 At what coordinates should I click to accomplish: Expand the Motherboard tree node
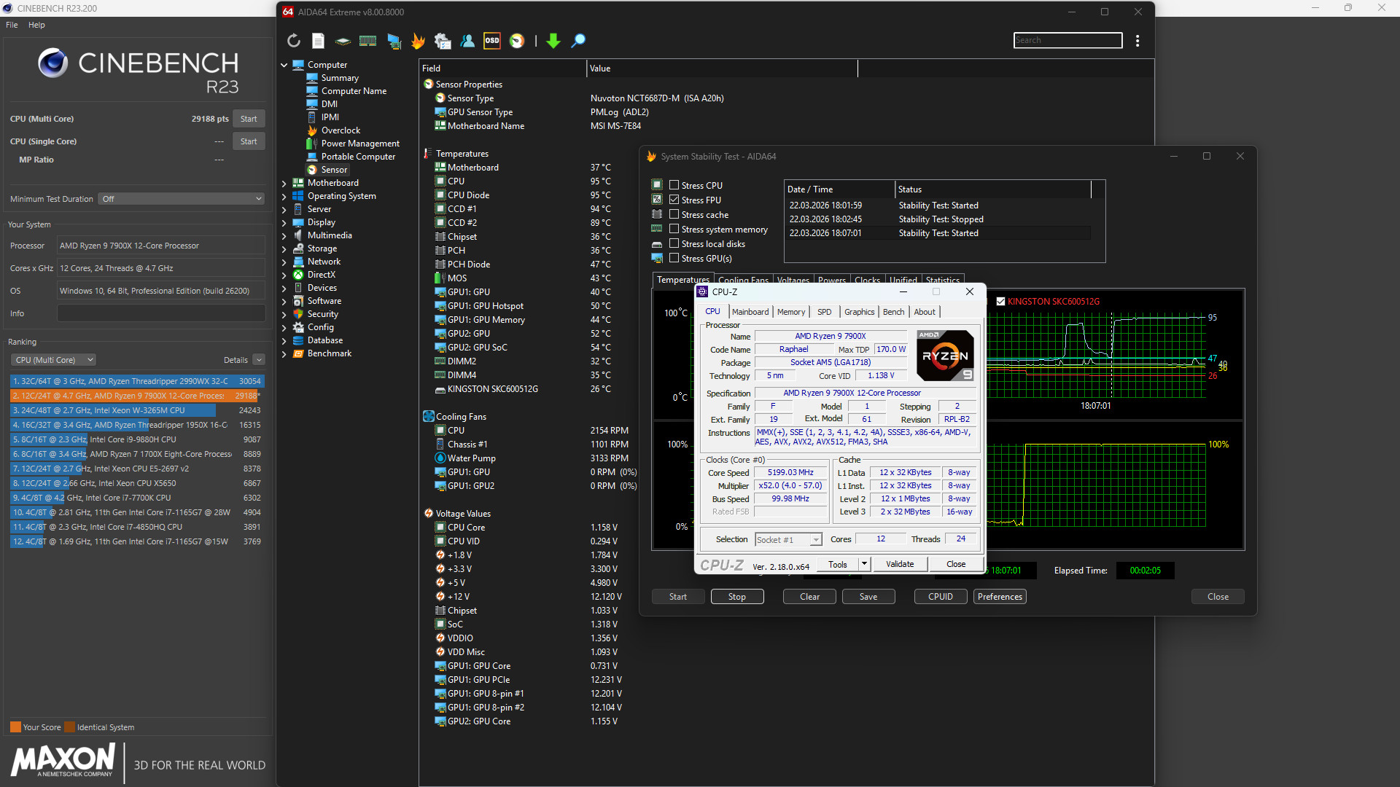pos(284,183)
